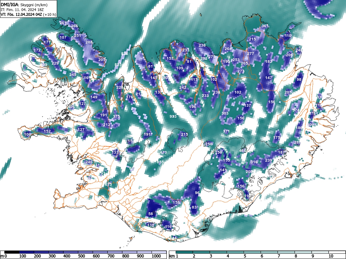Click the visibility value 826

(x=125, y=54)
